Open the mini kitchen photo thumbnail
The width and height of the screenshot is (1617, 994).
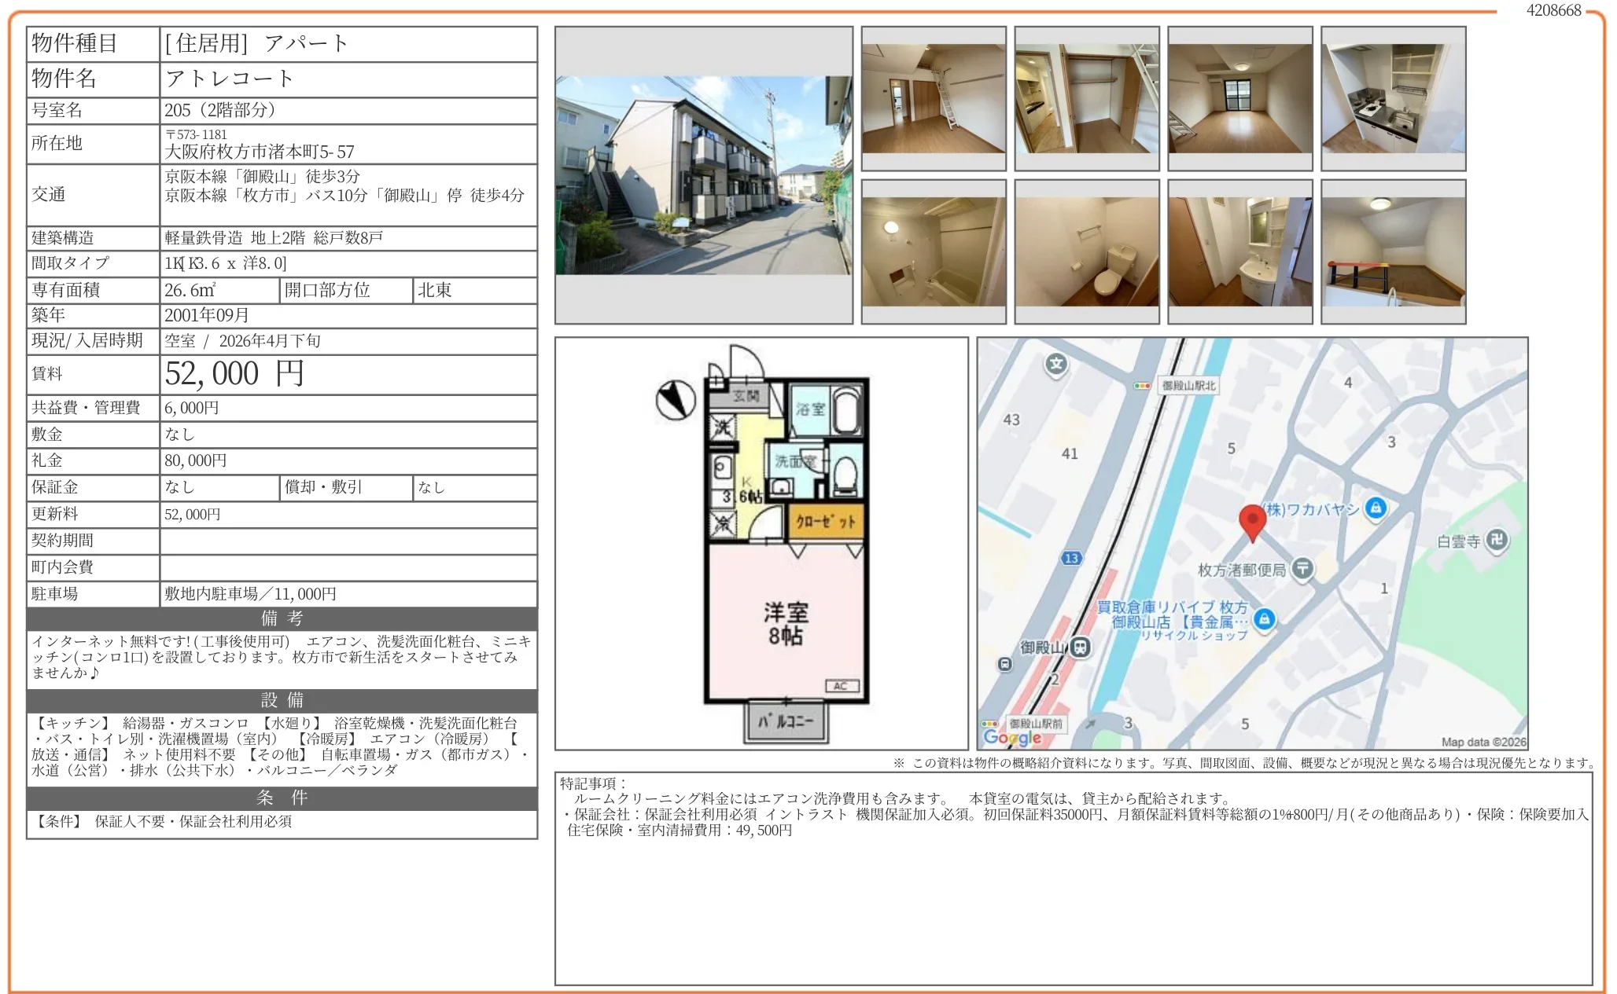[x=1393, y=99]
